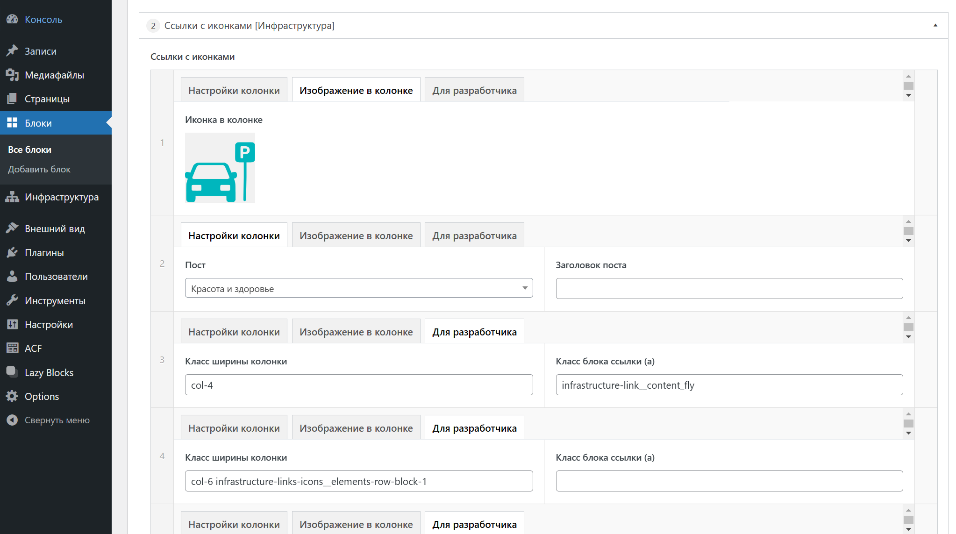
Task: Click the block header title Ссылки с иконками [Инфраструктура]
Action: point(249,26)
